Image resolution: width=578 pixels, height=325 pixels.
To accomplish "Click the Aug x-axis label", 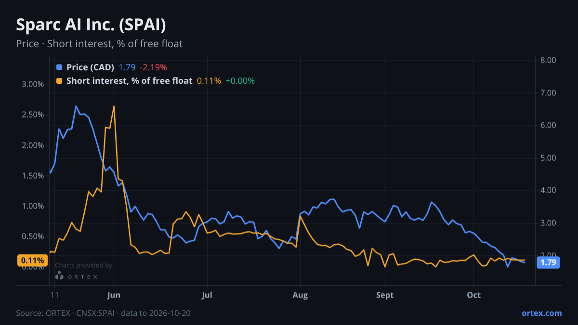I will coord(300,295).
